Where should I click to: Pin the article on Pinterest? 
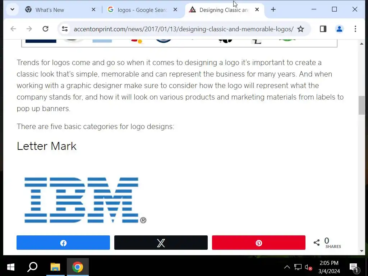coord(259,243)
